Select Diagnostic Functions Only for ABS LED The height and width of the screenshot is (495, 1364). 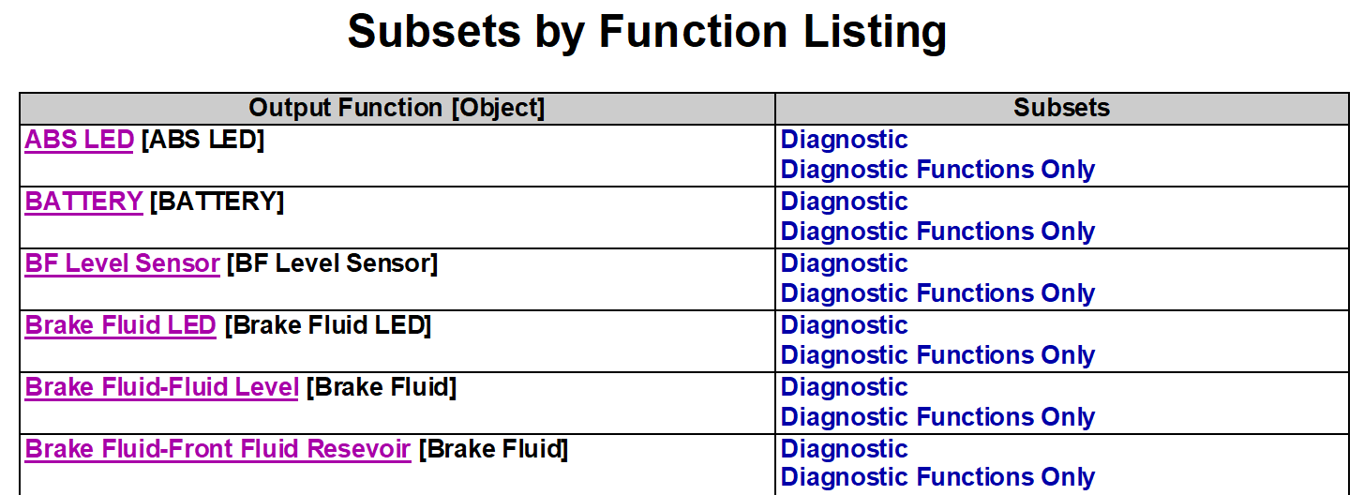click(938, 170)
